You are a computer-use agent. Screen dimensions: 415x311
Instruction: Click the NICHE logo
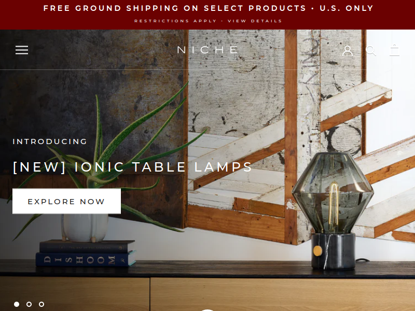[208, 50]
